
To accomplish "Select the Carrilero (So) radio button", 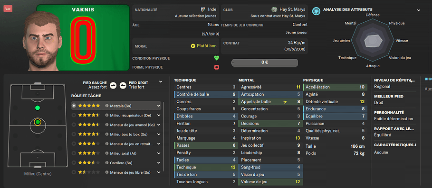I will click(74, 163).
